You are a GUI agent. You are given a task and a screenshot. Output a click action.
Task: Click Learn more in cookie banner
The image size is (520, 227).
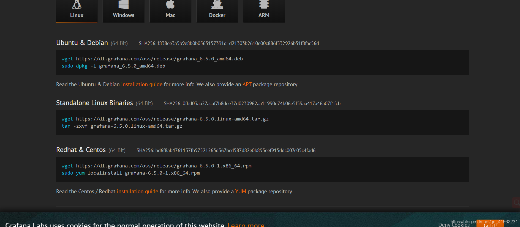(x=246, y=225)
